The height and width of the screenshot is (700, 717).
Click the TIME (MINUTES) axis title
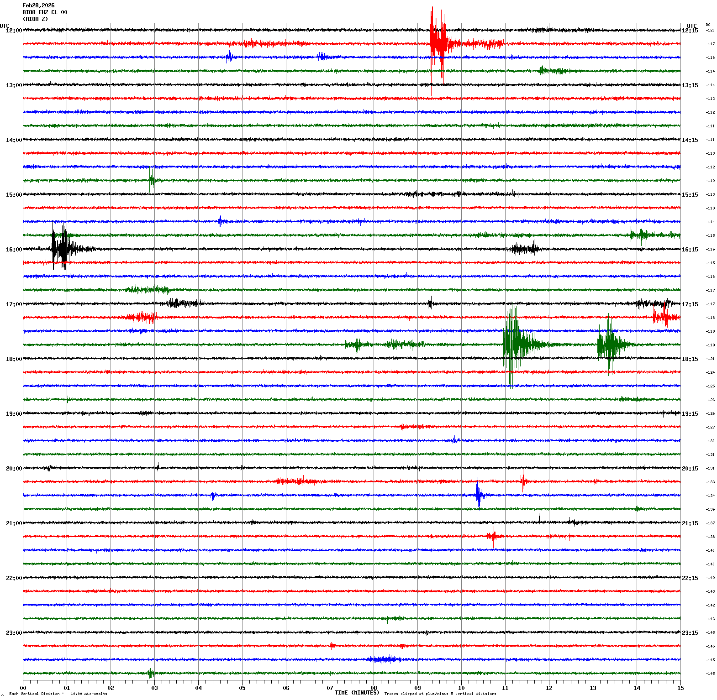pyautogui.click(x=357, y=693)
